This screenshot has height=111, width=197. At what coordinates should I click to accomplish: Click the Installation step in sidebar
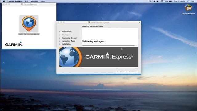pos(66,44)
